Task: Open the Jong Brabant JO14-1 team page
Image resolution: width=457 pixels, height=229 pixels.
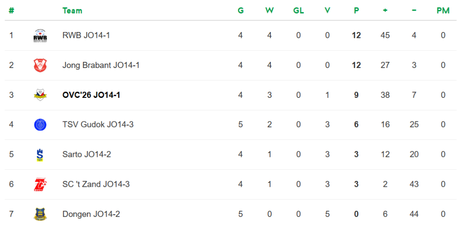Action: pyautogui.click(x=101, y=65)
